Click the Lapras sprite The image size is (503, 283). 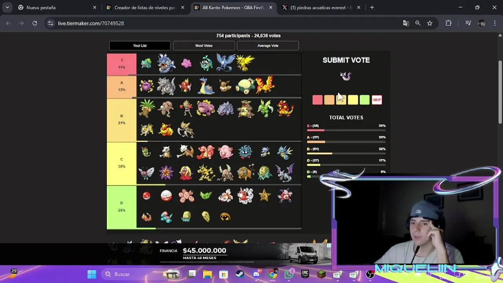pyautogui.click(x=206, y=86)
